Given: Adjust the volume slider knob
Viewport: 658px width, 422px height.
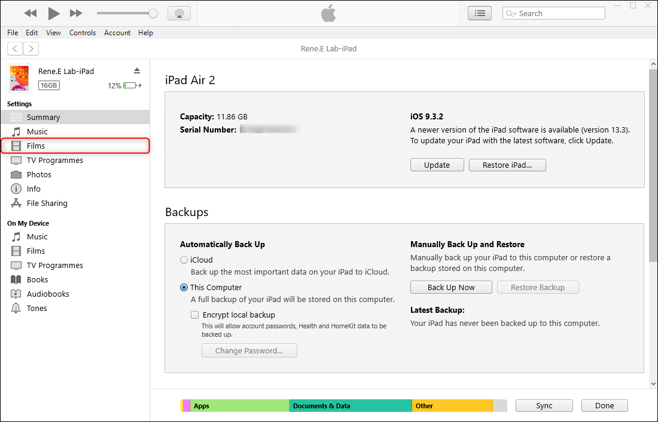Looking at the screenshot, I should click(153, 13).
